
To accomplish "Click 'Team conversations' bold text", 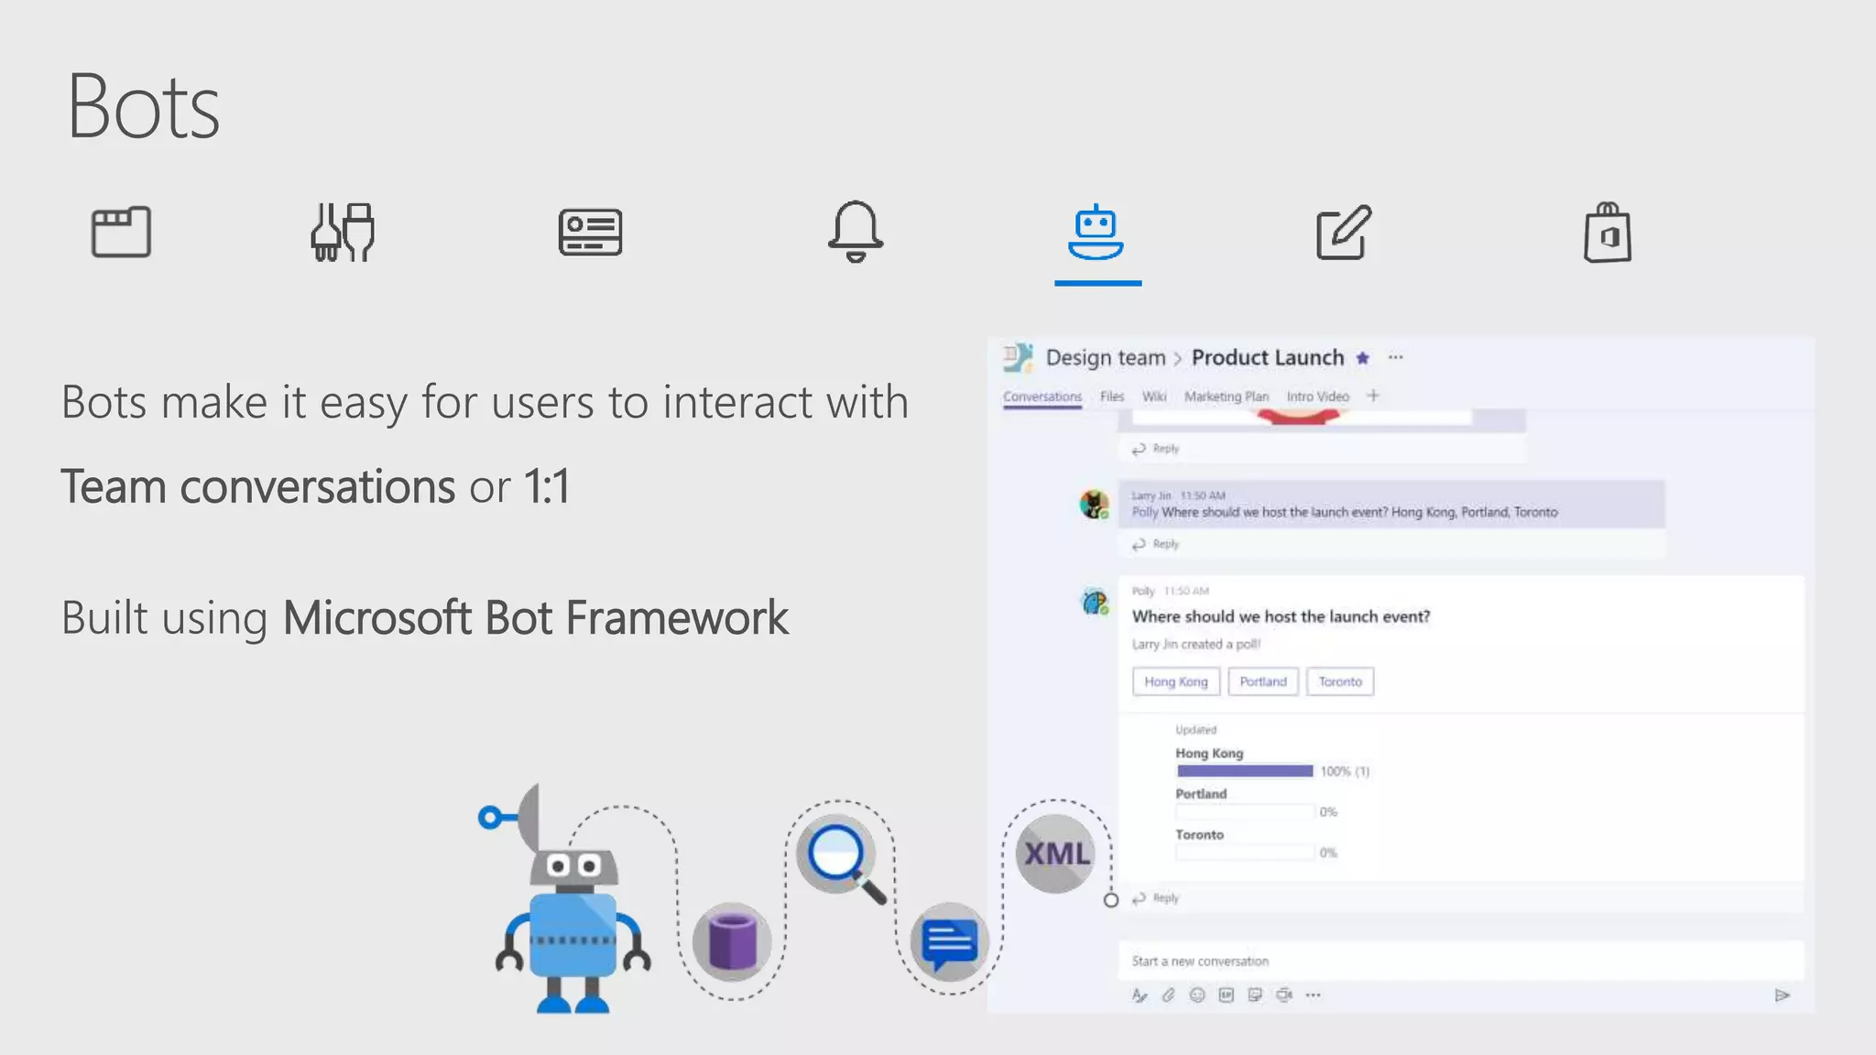I will 257,486.
